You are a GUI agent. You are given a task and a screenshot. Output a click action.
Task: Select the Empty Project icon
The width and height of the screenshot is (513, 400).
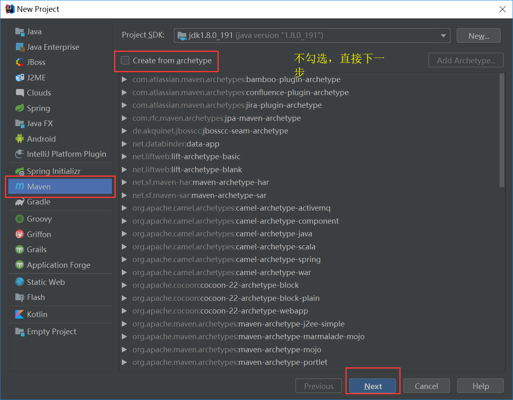[20, 331]
